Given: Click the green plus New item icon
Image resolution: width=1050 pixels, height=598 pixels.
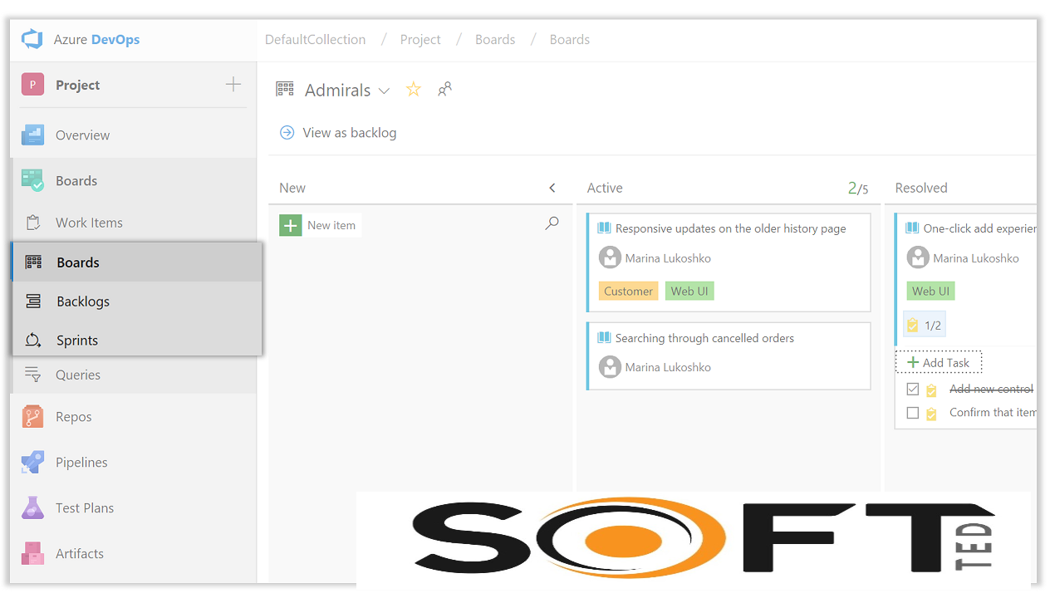Looking at the screenshot, I should (291, 225).
